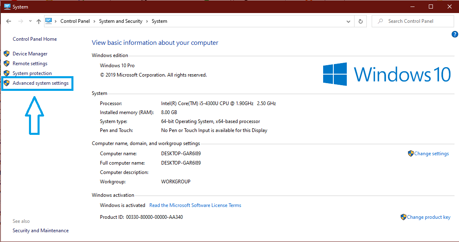Screen dimensions: 459x242
Task: Click the 8.00 GB installed memory value
Action: (169, 112)
